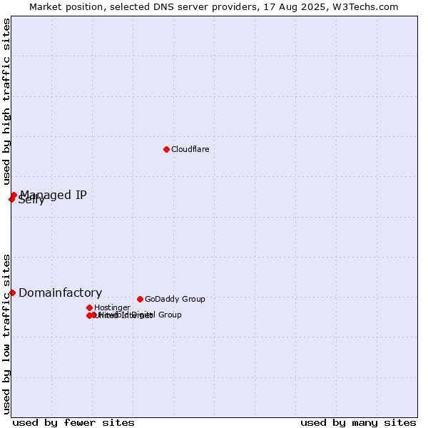Click the Managed IP red data point
The width and height of the screenshot is (428, 428).
click(x=14, y=195)
